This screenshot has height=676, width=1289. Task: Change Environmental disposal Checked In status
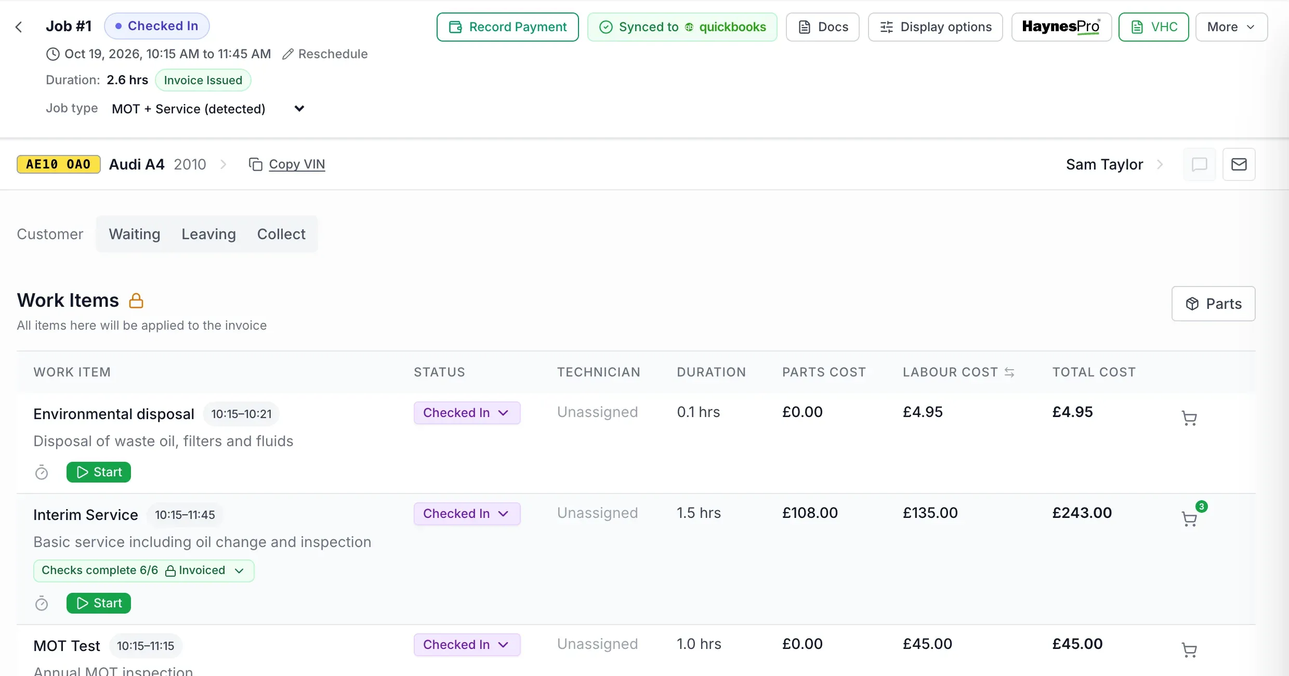[467, 413]
